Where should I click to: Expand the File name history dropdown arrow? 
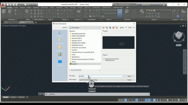pos(122,76)
